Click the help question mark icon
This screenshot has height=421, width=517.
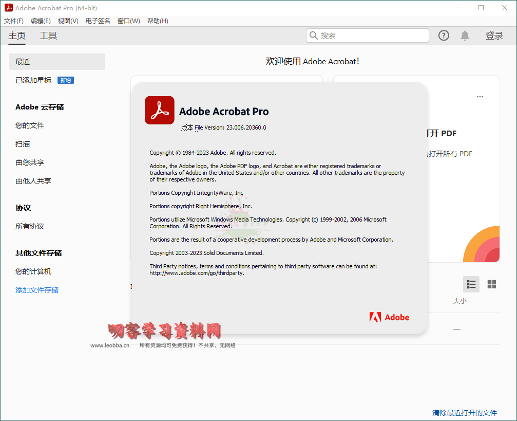coord(444,35)
